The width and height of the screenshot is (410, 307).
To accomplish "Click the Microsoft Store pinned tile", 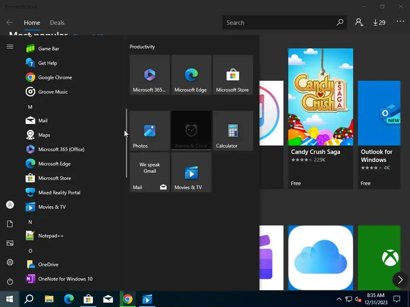I will point(233,75).
